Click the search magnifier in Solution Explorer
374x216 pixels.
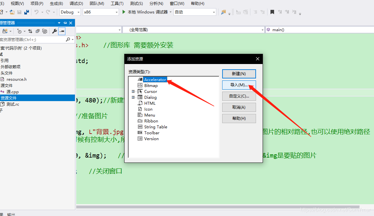(x=68, y=39)
